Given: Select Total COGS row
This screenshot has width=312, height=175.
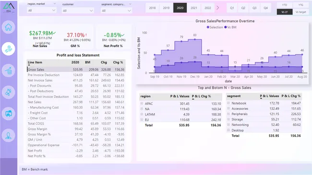Looking at the screenshot, I should coord(76,124).
